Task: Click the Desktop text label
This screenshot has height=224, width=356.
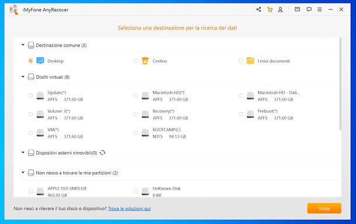Action: click(55, 61)
